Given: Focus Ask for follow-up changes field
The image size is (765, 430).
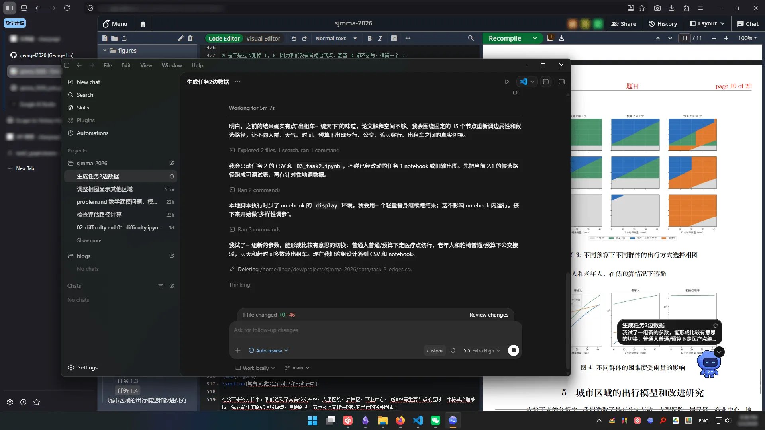Looking at the screenshot, I should (x=375, y=330).
